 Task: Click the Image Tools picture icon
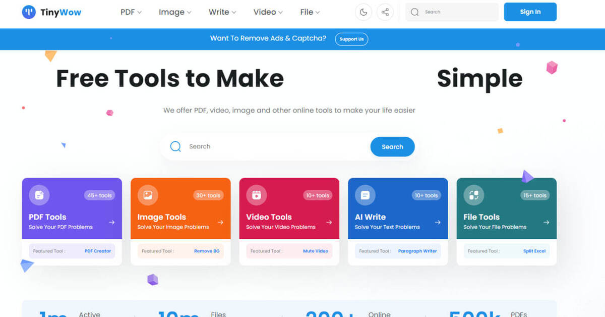click(x=148, y=195)
